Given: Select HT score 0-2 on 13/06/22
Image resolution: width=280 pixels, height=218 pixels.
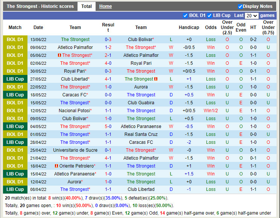Looking at the screenshot, I should pyautogui.click(x=253, y=40).
